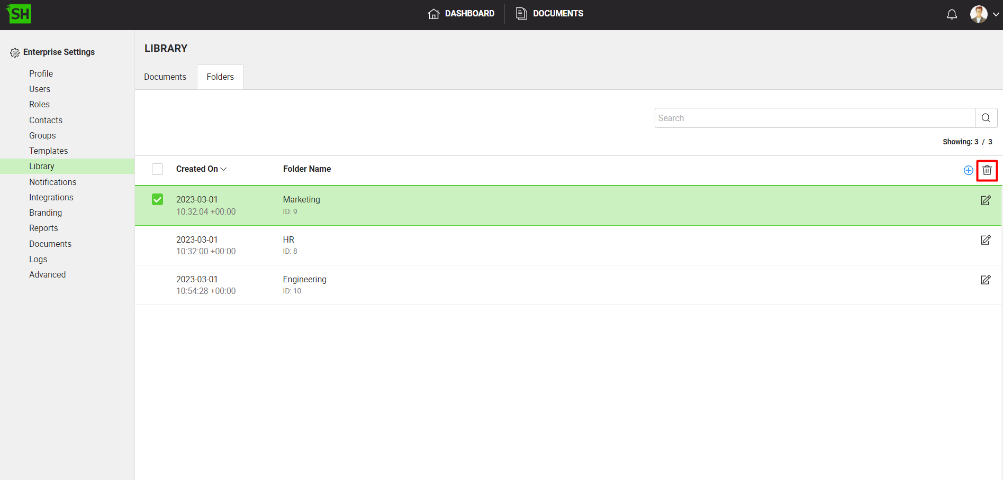Open Integrations in the sidebar
The height and width of the screenshot is (480, 1003).
(51, 198)
